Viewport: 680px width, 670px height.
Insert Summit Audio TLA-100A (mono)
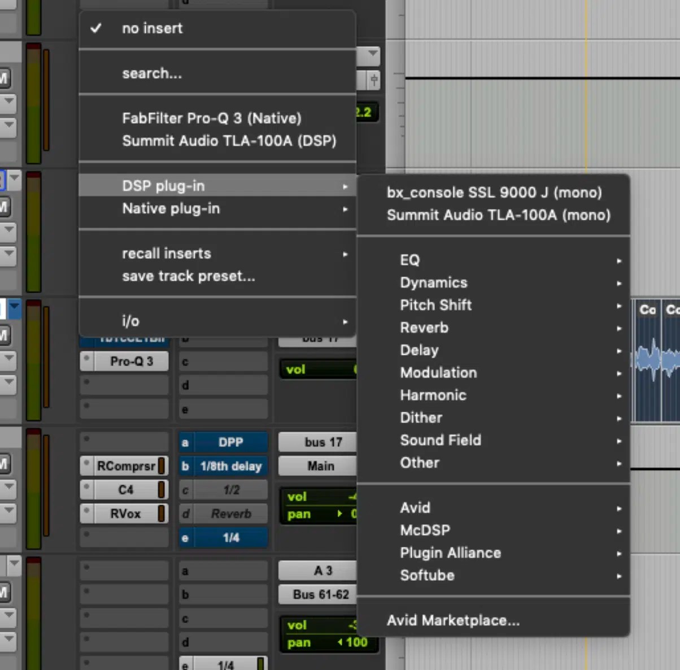pos(494,215)
